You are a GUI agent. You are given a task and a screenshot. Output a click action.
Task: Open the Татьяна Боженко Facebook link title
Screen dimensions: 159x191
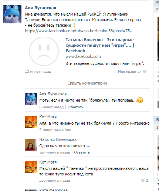point(100,45)
